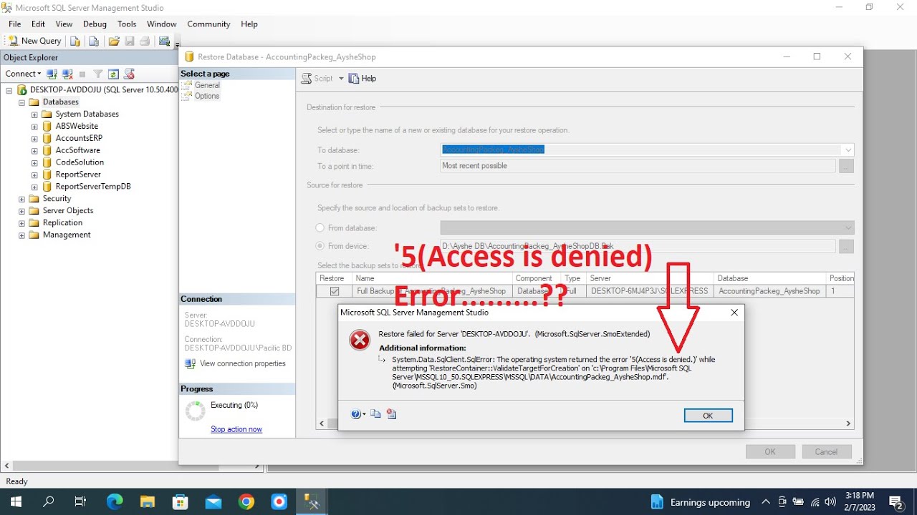
Task: Expand the Management folder node
Action: point(21,235)
